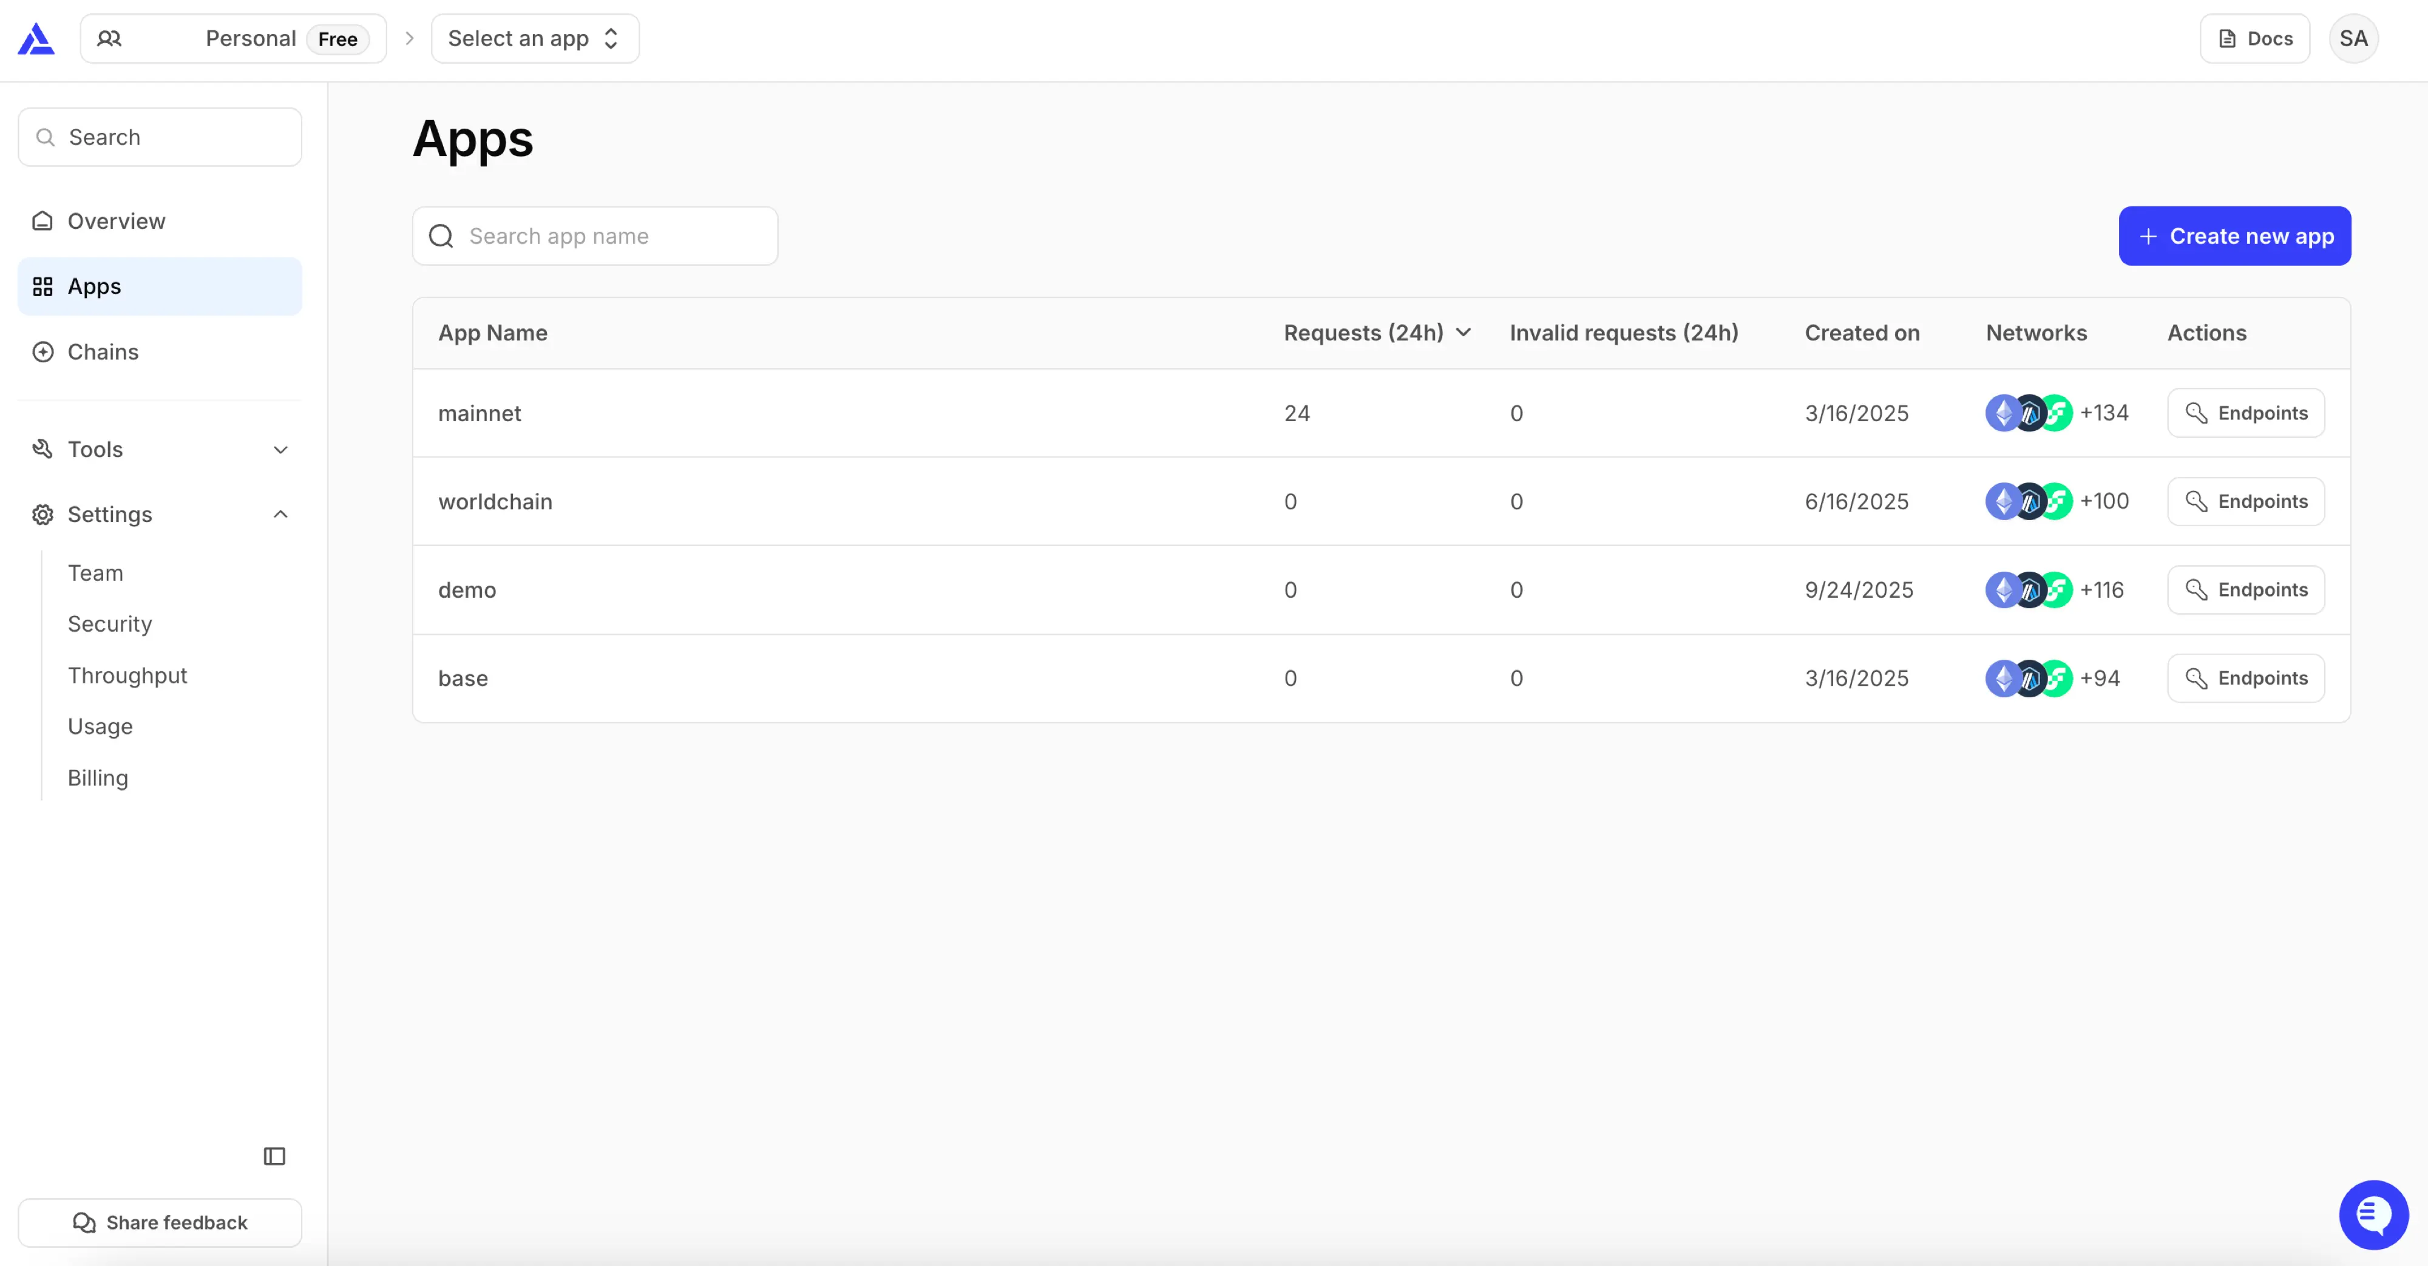Screen dimensions: 2428x1266
Task: Open the Docs page
Action: [2254, 39]
